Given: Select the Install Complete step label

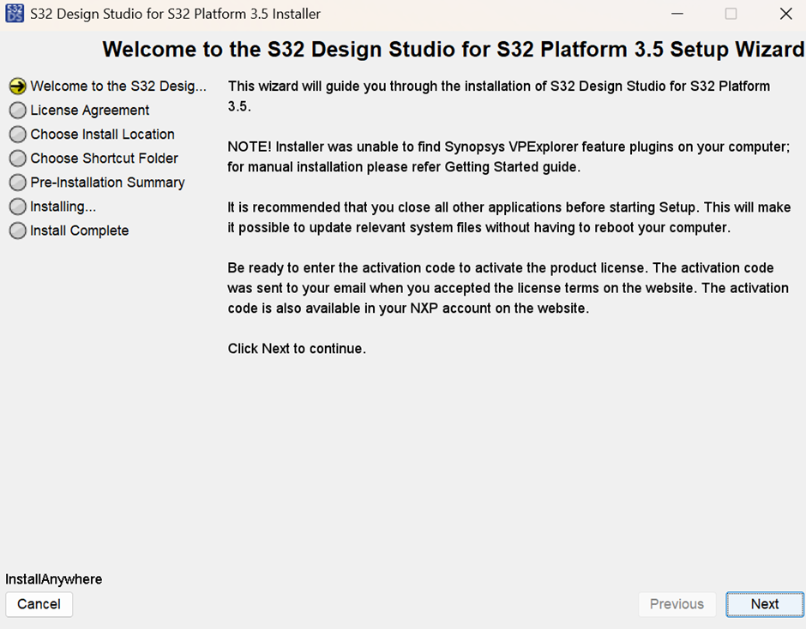Looking at the screenshot, I should tap(79, 231).
